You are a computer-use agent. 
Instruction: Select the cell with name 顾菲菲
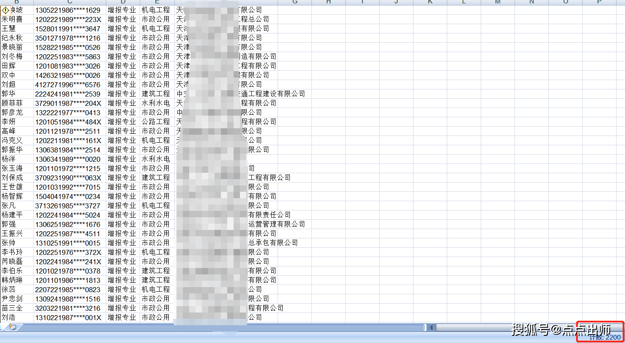pos(17,103)
